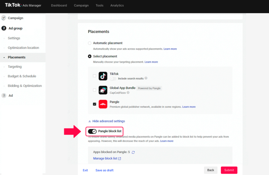Viewport: 269px width, 175px height.
Task: Click the chevron icon beside Hide advanced settings
Action: [89, 121]
